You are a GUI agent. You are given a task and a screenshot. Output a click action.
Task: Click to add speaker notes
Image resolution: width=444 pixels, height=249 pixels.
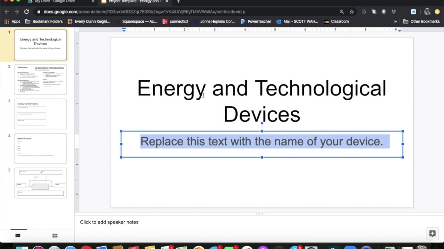[109, 222]
